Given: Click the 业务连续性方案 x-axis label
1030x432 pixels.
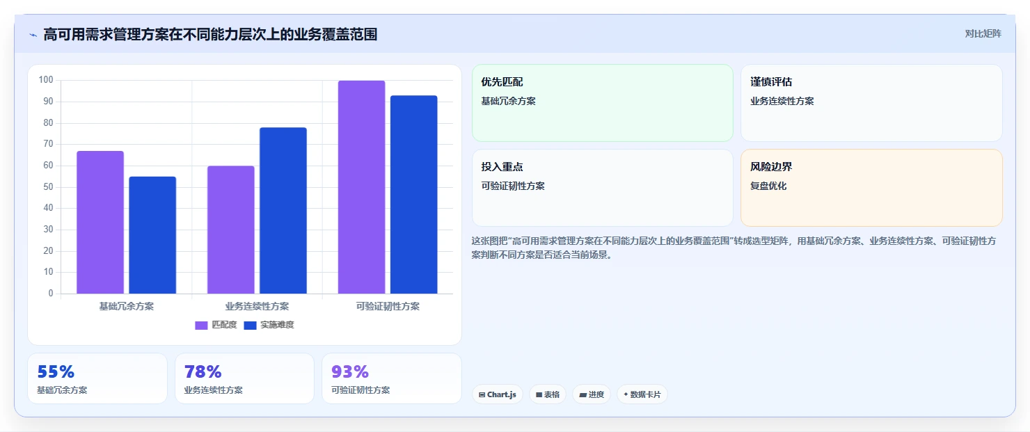Looking at the screenshot, I should 257,306.
